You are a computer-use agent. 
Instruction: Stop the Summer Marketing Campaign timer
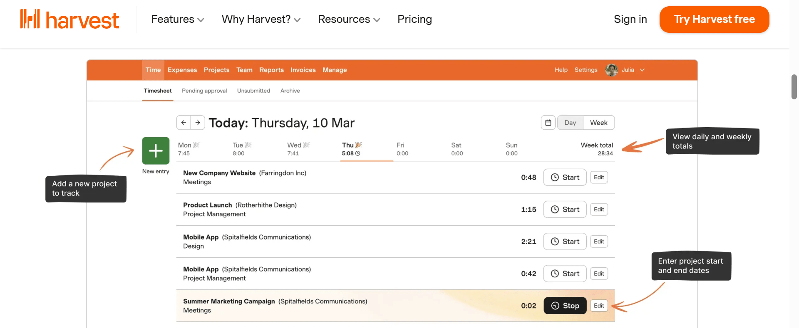565,306
